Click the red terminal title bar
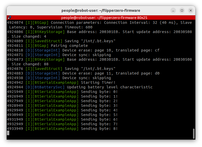Screen dimensions: 202x147 pos(101,17)
